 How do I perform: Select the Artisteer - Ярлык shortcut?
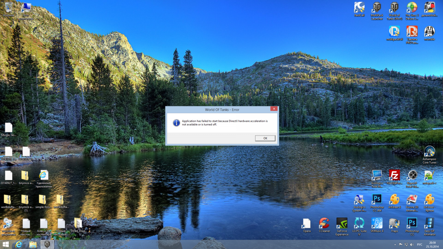(429, 203)
